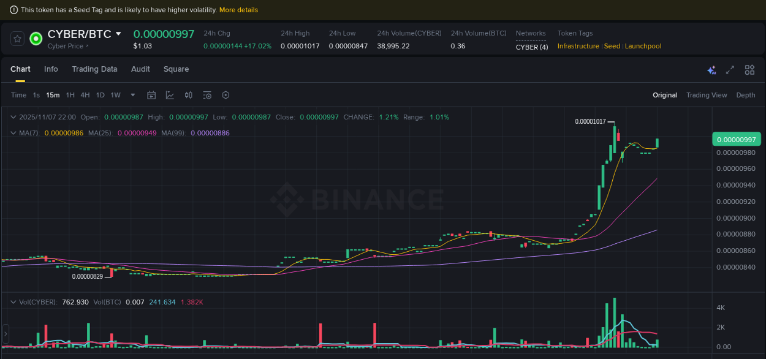
Task: Toggle the left side panel open
Action: 5,335
